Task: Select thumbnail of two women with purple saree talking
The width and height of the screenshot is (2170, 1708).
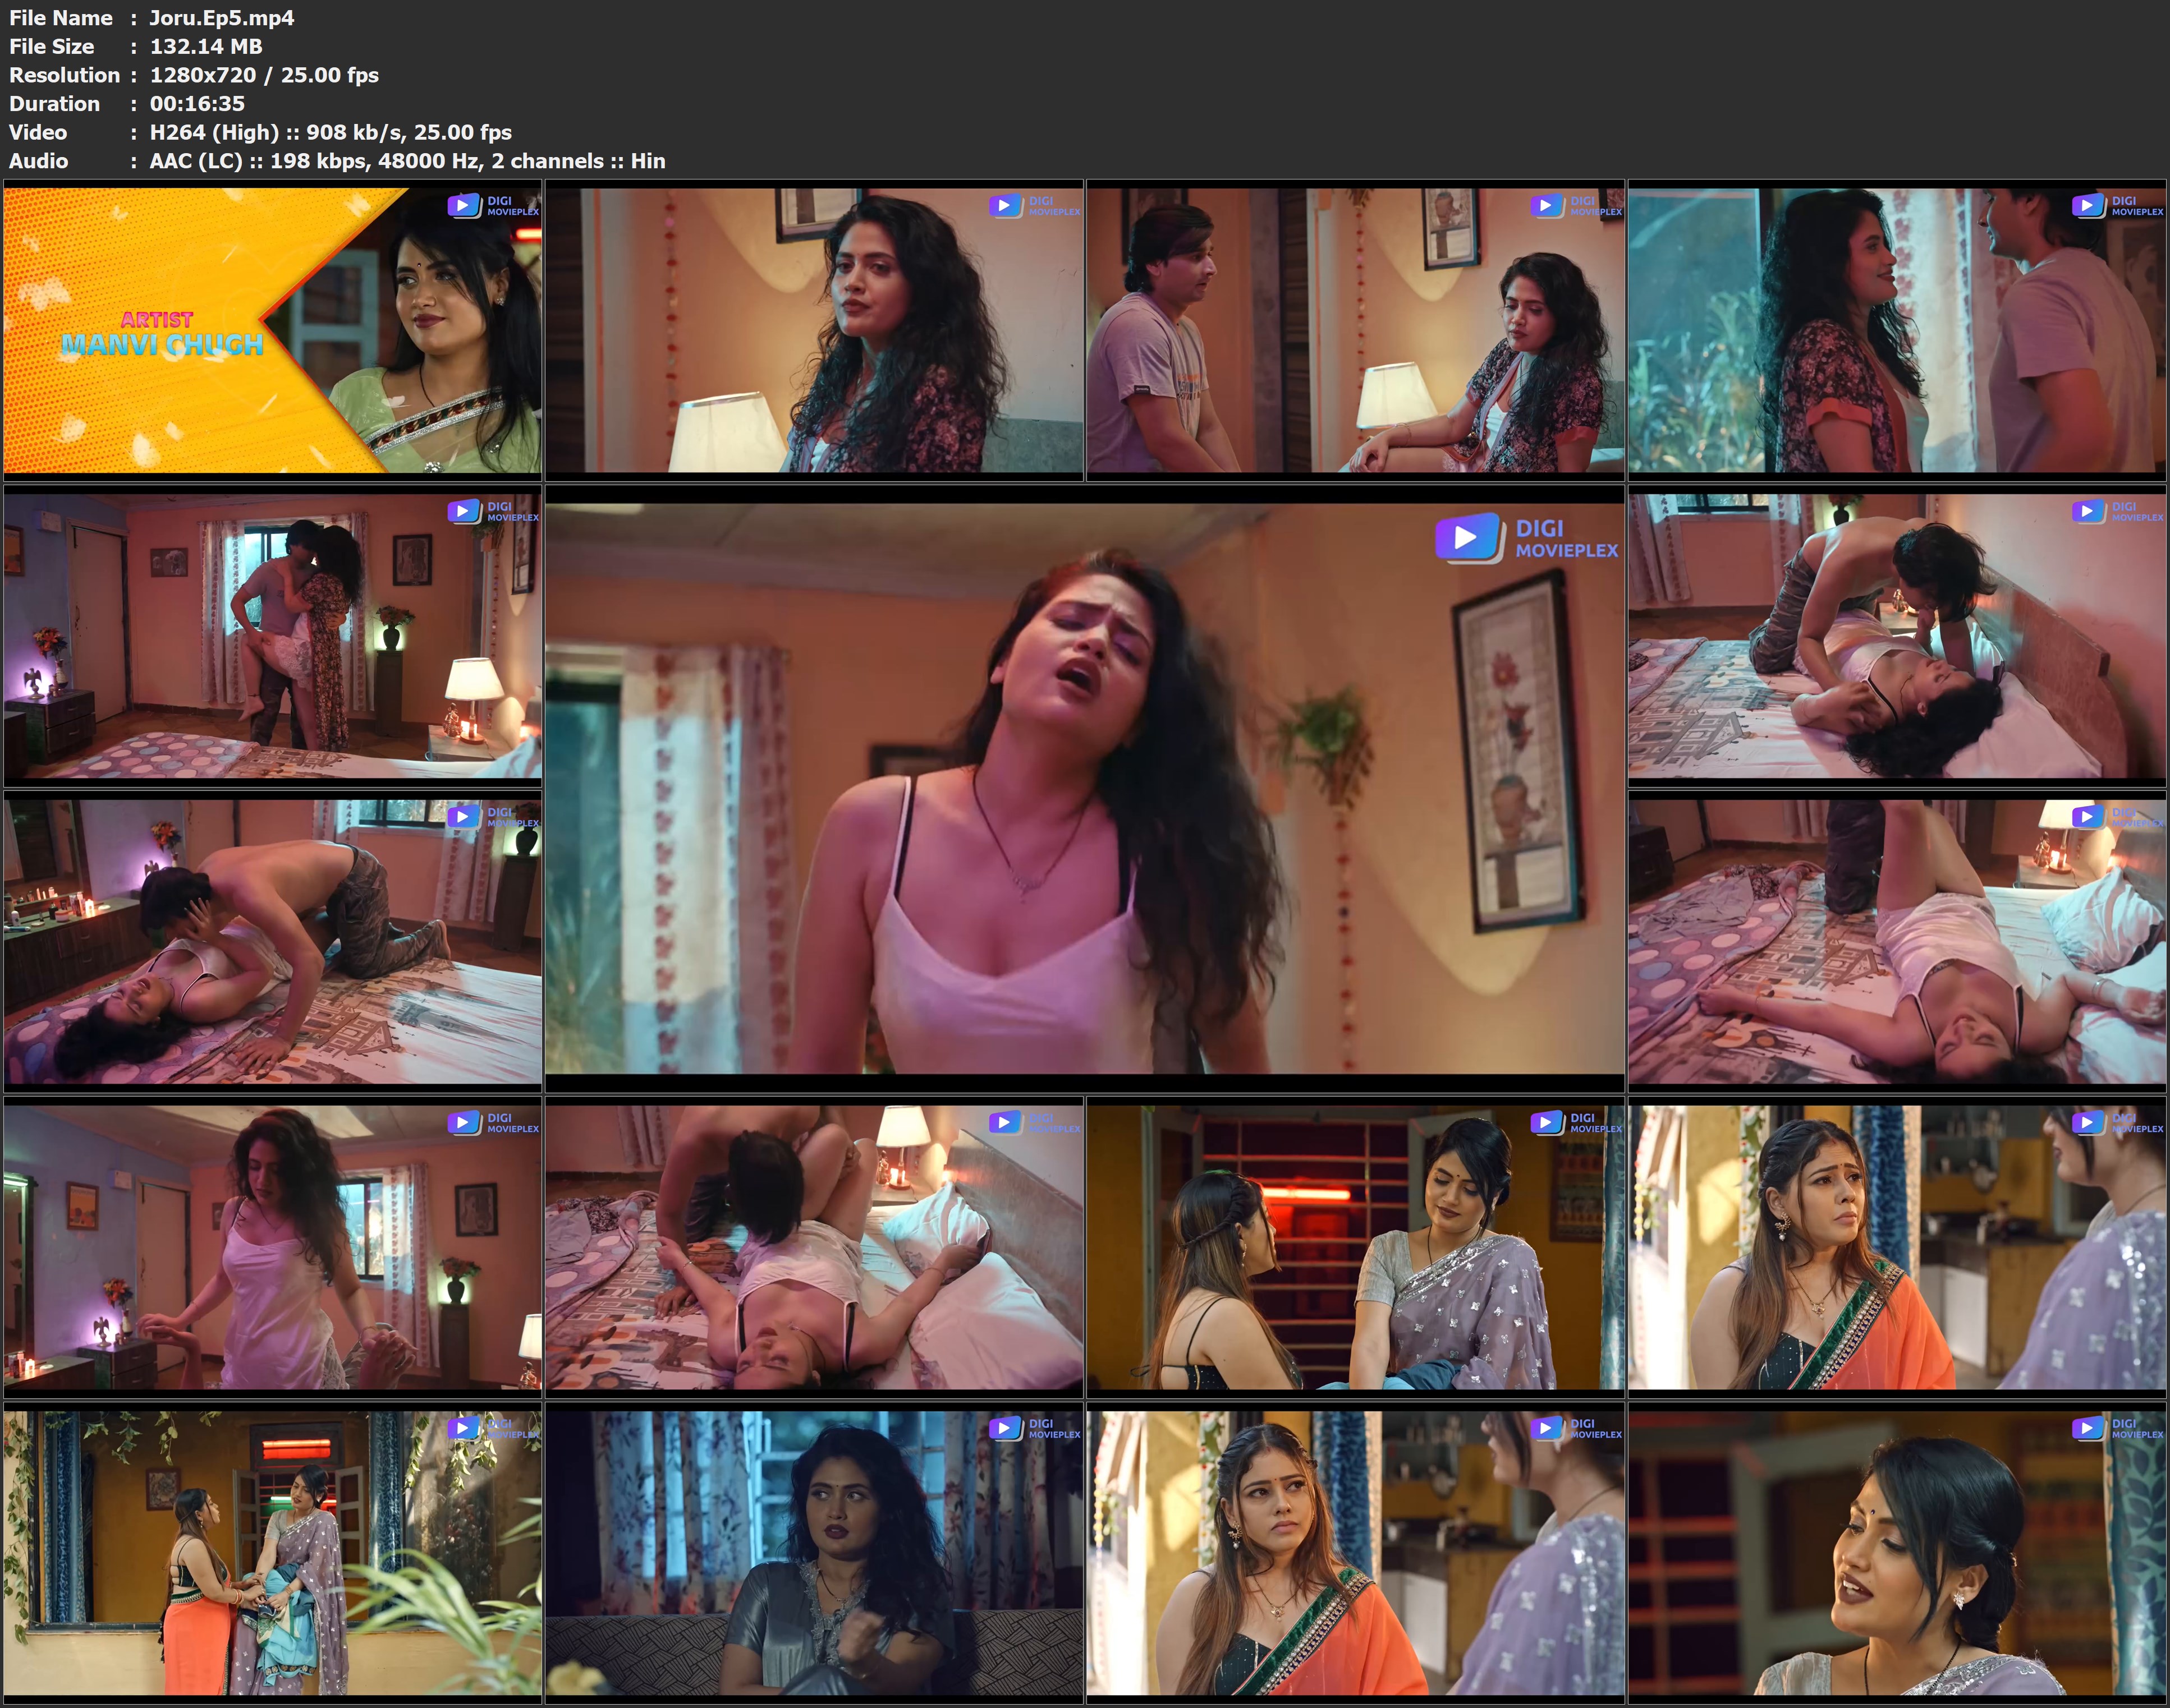Action: coord(1355,1246)
